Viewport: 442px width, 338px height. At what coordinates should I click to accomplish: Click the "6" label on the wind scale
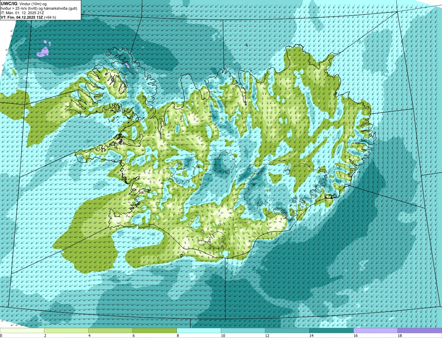(133, 336)
